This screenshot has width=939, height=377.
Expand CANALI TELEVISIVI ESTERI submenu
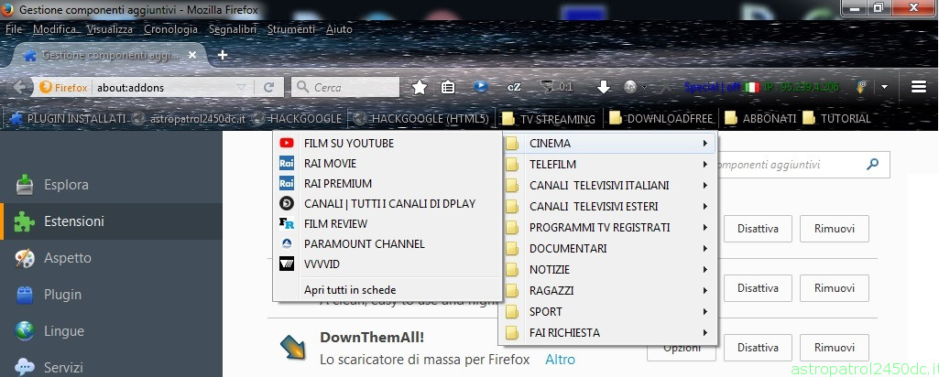(608, 207)
